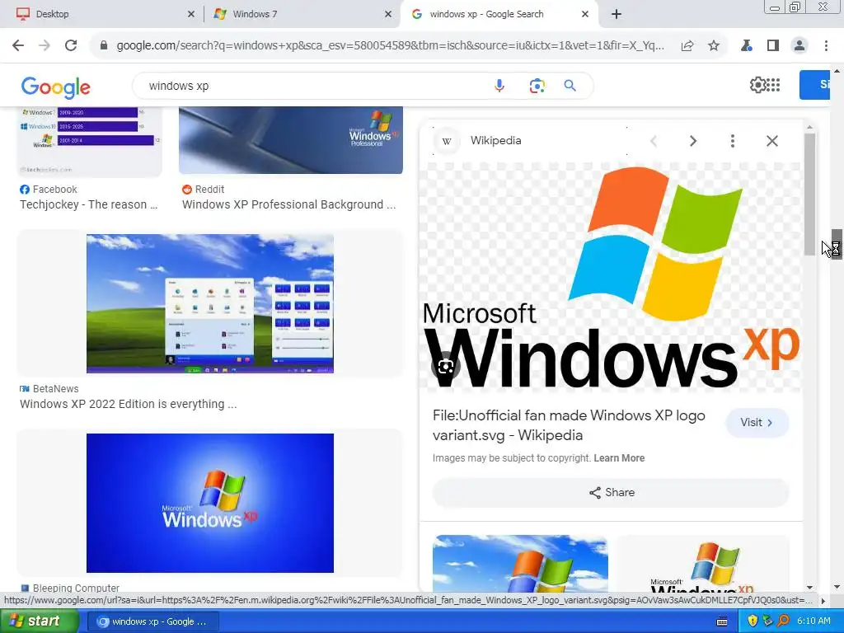Click the page scrollbar up arrow
The image size is (844, 633).
(837, 71)
